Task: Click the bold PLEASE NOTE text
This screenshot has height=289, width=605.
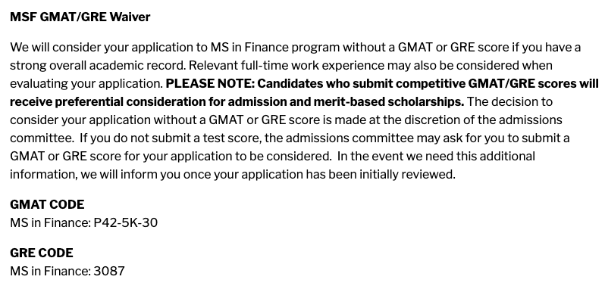Action: click(x=210, y=83)
